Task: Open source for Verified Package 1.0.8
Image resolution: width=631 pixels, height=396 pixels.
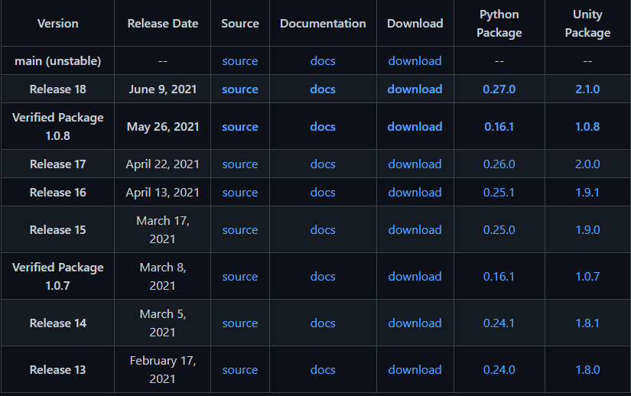Action: (x=240, y=127)
